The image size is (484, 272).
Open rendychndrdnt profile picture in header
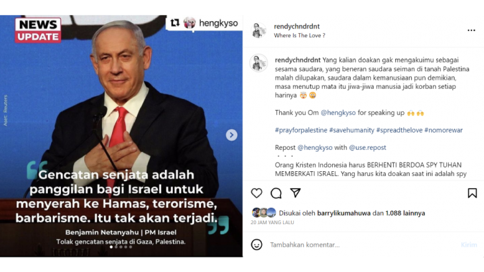click(259, 31)
